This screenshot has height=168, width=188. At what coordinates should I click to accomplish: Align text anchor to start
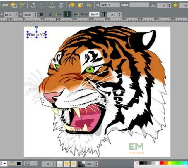[x=59, y=15]
